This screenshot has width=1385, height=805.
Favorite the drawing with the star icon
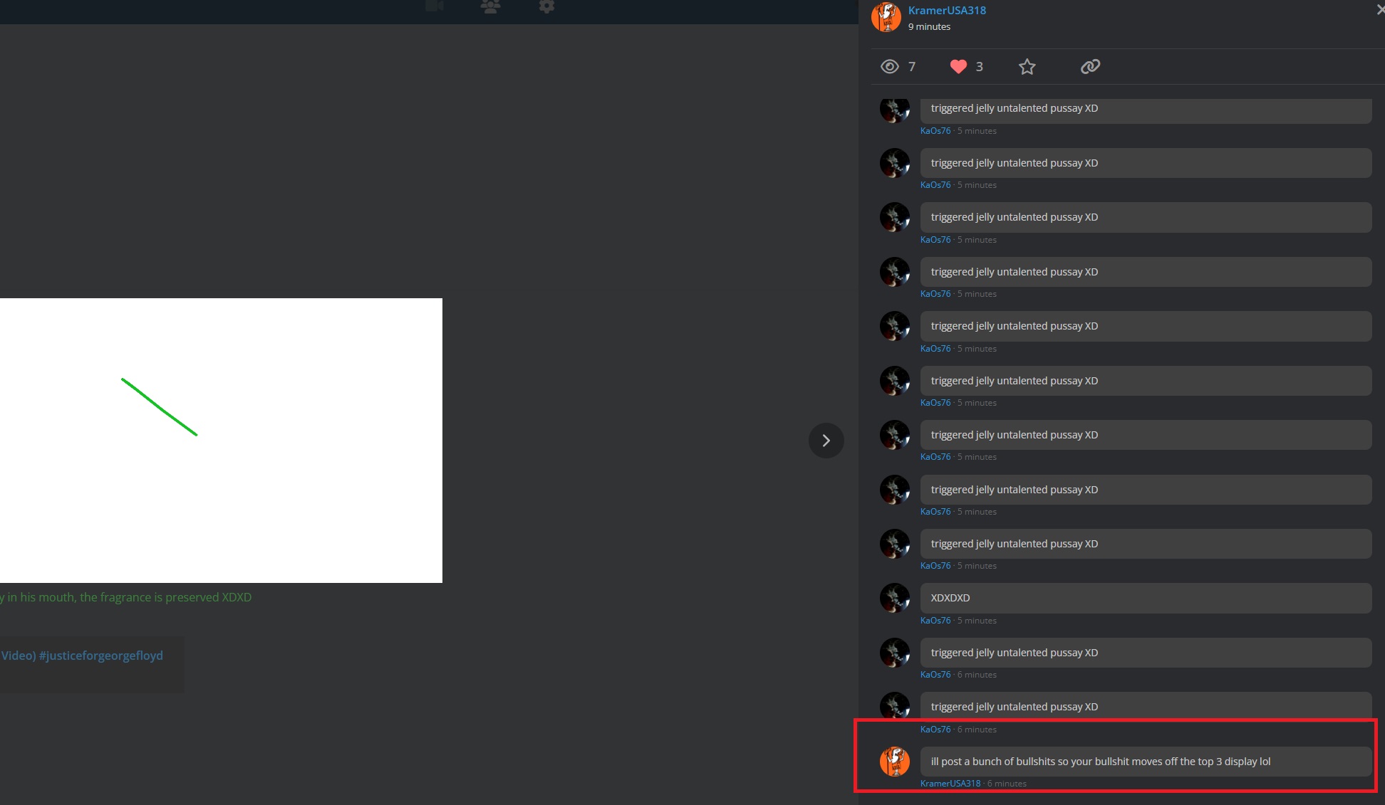(1027, 67)
